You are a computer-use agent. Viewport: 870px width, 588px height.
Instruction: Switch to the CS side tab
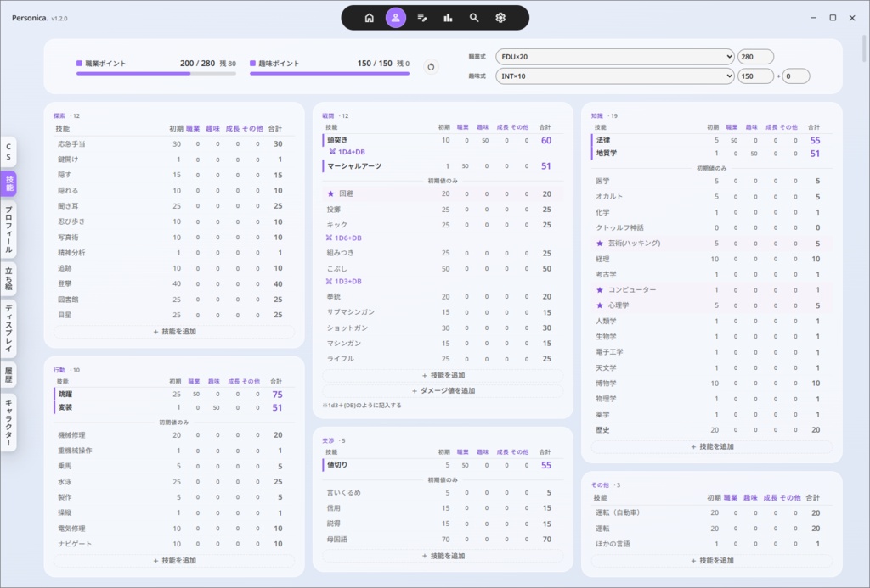click(x=8, y=152)
